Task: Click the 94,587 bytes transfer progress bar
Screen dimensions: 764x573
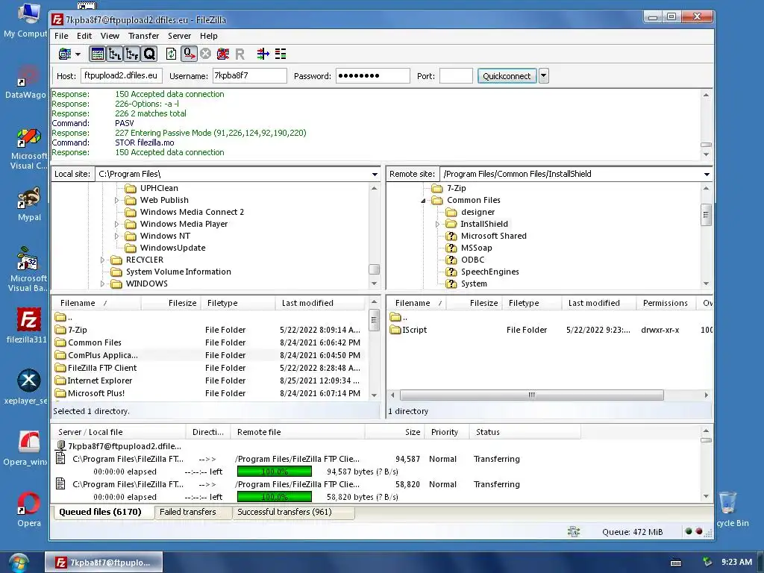Action: coord(275,472)
